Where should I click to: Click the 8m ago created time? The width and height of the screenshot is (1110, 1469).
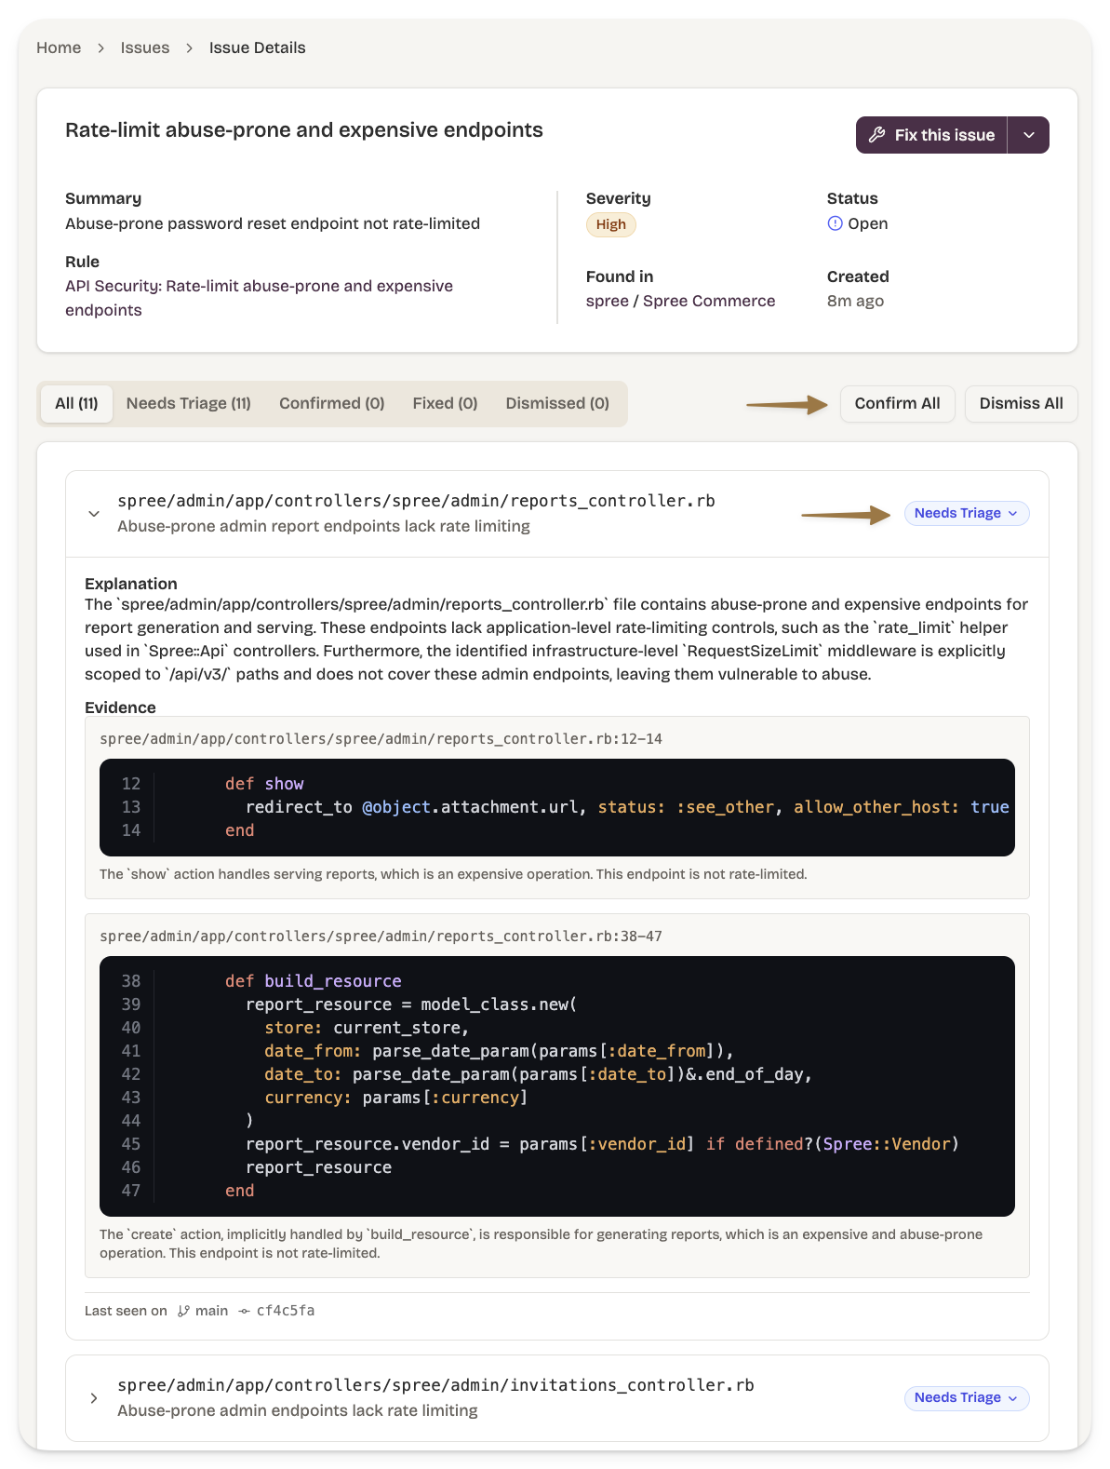tap(855, 301)
